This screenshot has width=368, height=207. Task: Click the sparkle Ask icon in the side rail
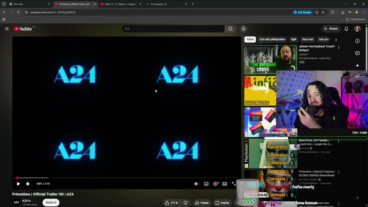[357, 66]
